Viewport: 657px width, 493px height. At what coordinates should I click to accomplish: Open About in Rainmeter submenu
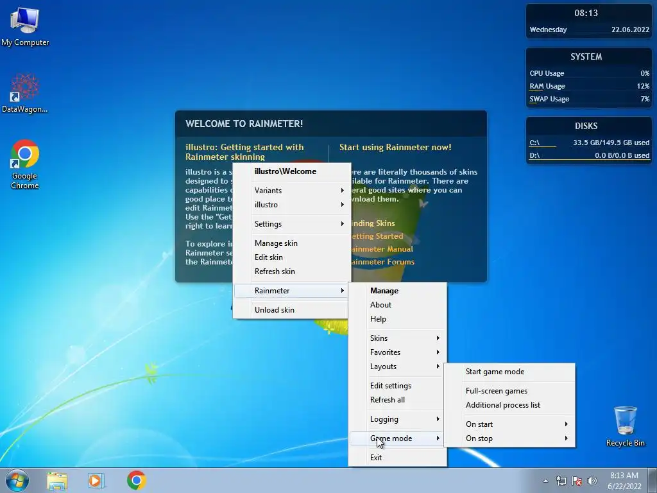click(397, 305)
